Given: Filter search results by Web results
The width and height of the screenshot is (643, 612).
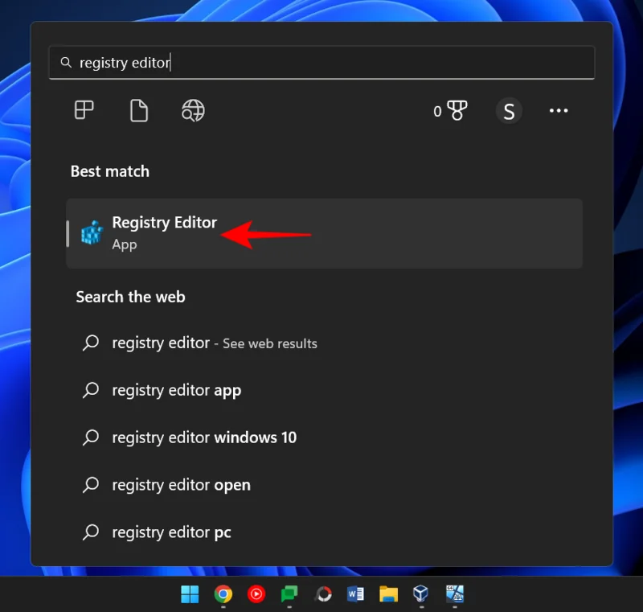Looking at the screenshot, I should 192,111.
